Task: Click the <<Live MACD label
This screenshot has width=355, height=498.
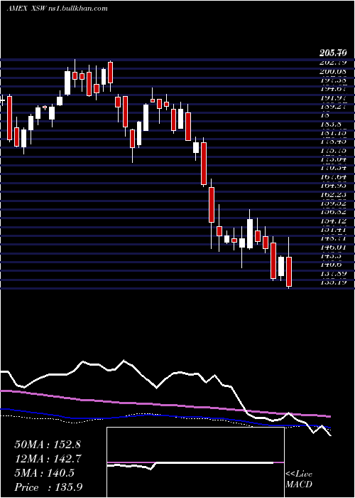Action: pos(299,480)
